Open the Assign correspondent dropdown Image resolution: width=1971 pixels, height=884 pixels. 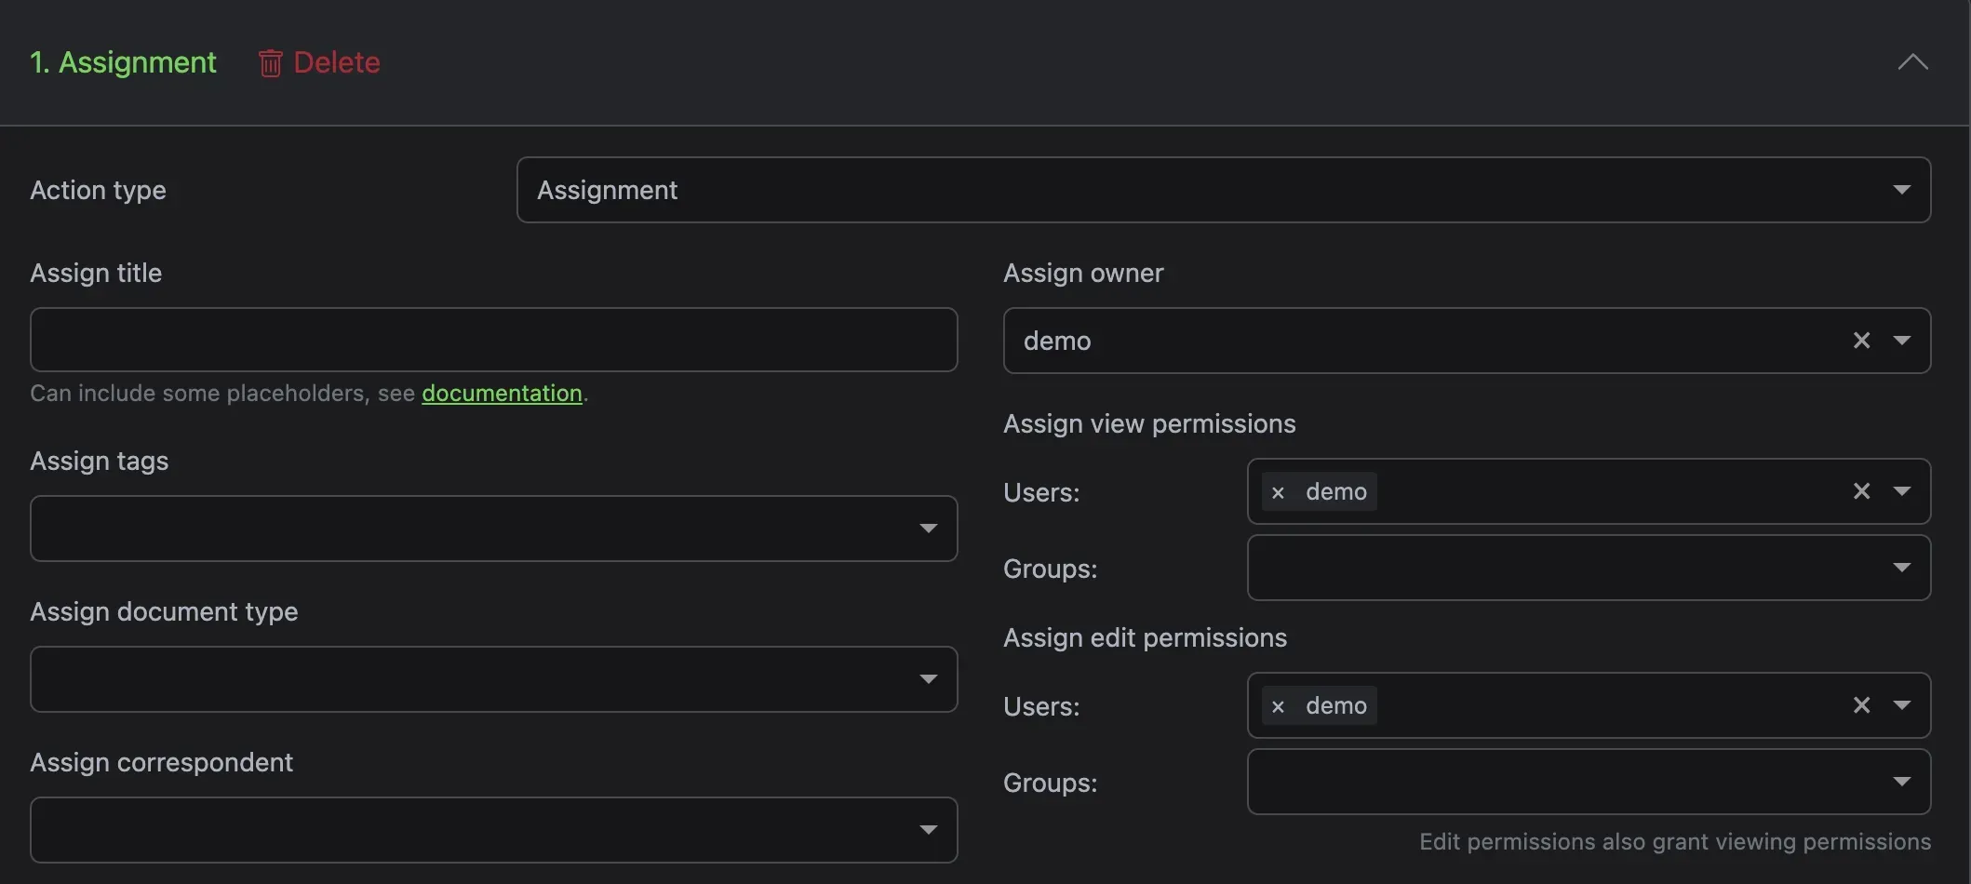coord(493,830)
